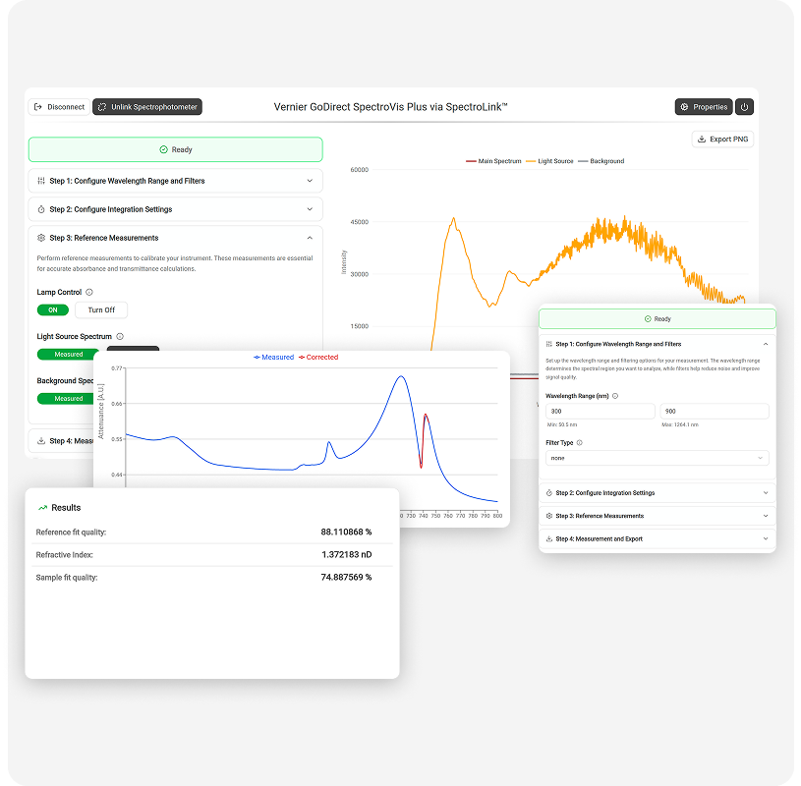Open the Lamp Control info tooltip icon
The height and width of the screenshot is (786, 801).
point(90,292)
